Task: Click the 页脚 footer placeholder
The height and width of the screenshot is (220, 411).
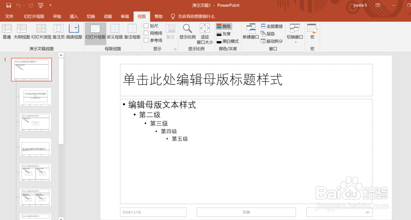Action: [246, 212]
